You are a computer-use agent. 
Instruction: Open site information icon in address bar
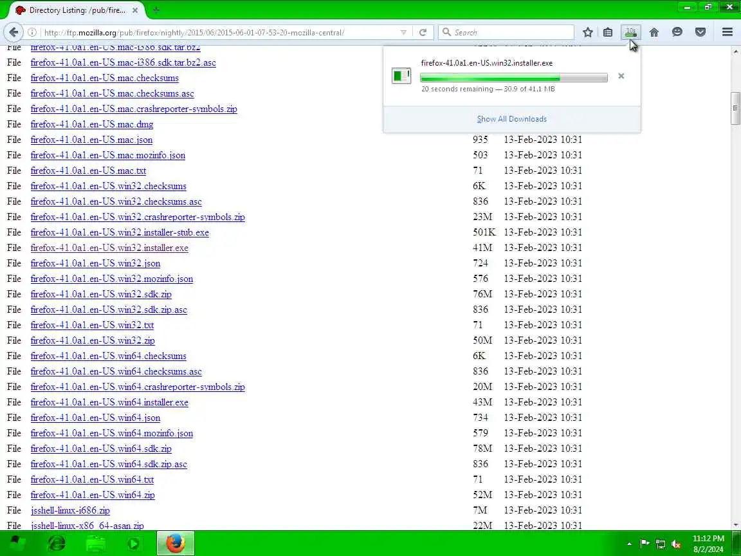32,32
